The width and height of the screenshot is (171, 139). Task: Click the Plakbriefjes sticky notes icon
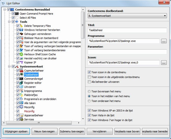[x=21, y=95]
